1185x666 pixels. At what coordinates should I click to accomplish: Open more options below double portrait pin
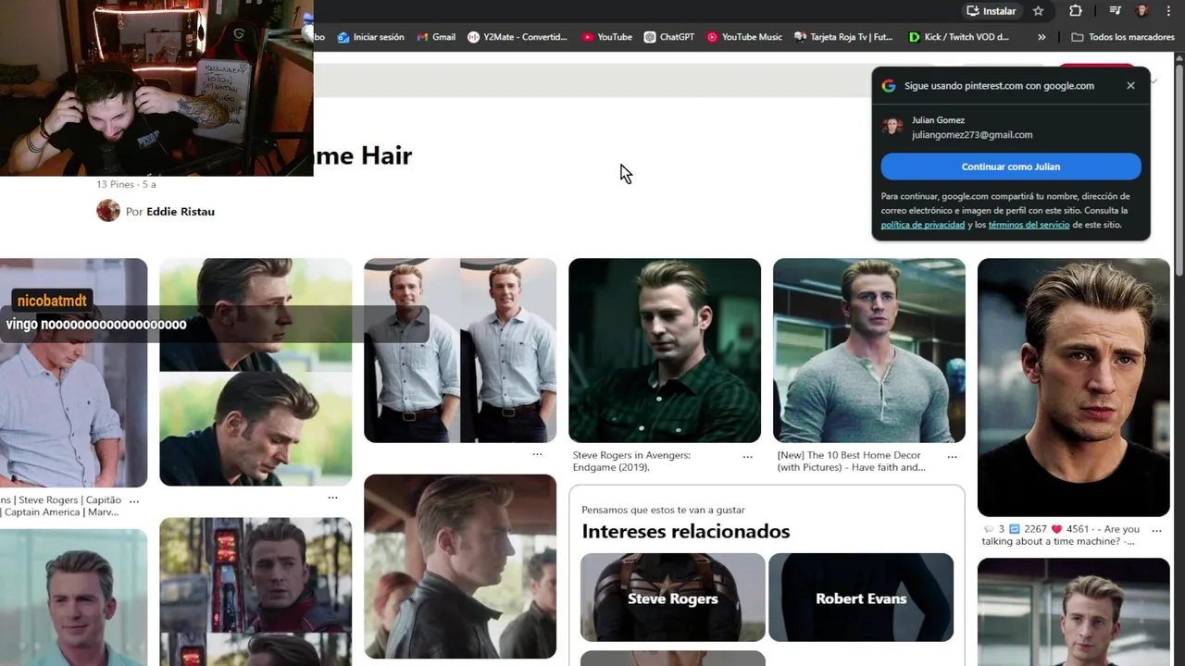(x=537, y=454)
